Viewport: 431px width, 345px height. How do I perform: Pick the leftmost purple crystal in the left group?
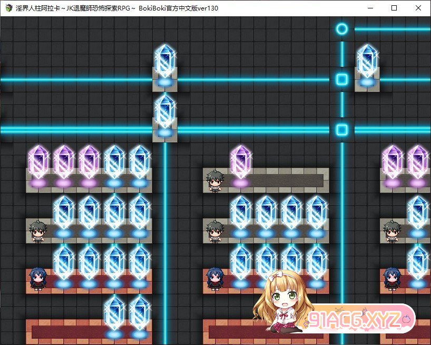(x=38, y=164)
